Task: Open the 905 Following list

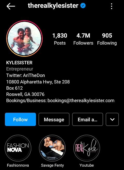Action: click(107, 39)
